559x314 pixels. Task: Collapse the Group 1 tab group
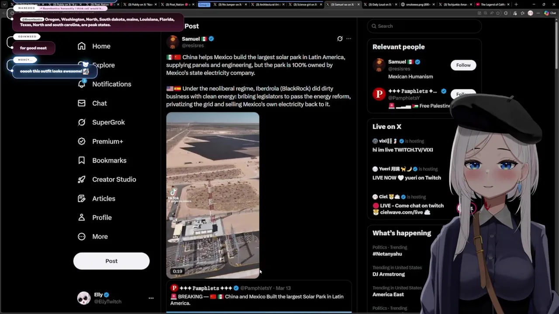[x=204, y=4]
